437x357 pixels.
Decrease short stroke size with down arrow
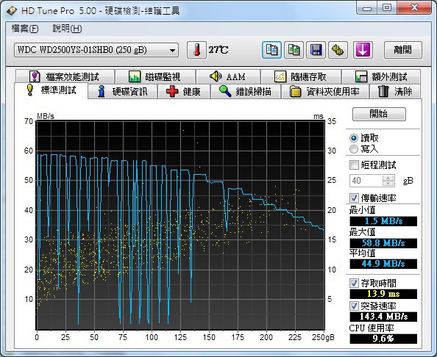388,183
